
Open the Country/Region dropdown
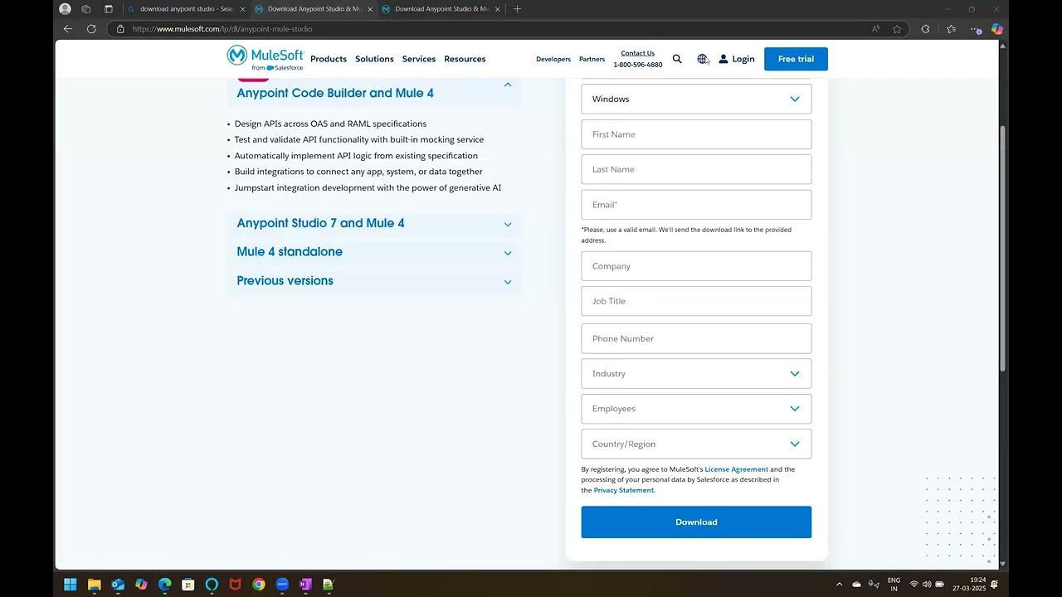[696, 444]
